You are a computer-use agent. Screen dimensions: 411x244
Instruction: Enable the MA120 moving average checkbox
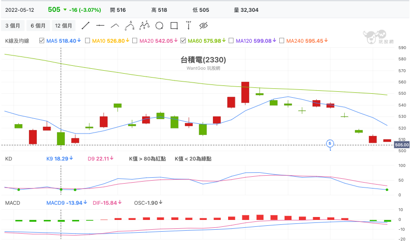[231, 41]
